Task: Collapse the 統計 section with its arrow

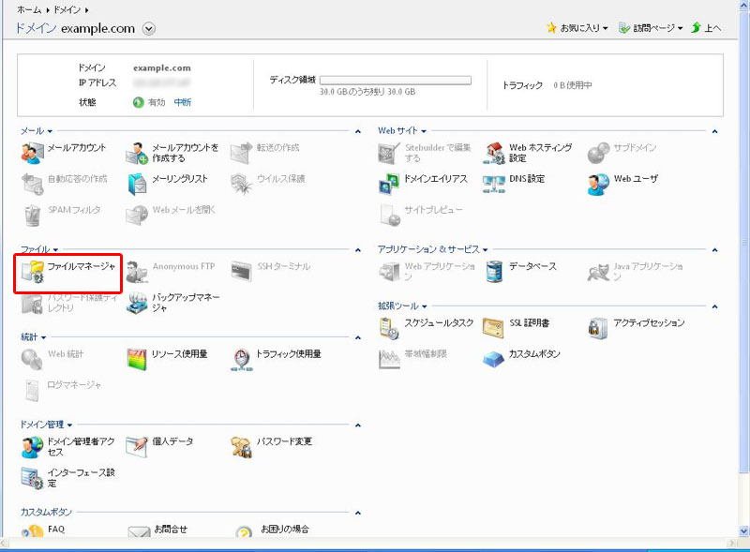Action: (x=358, y=337)
